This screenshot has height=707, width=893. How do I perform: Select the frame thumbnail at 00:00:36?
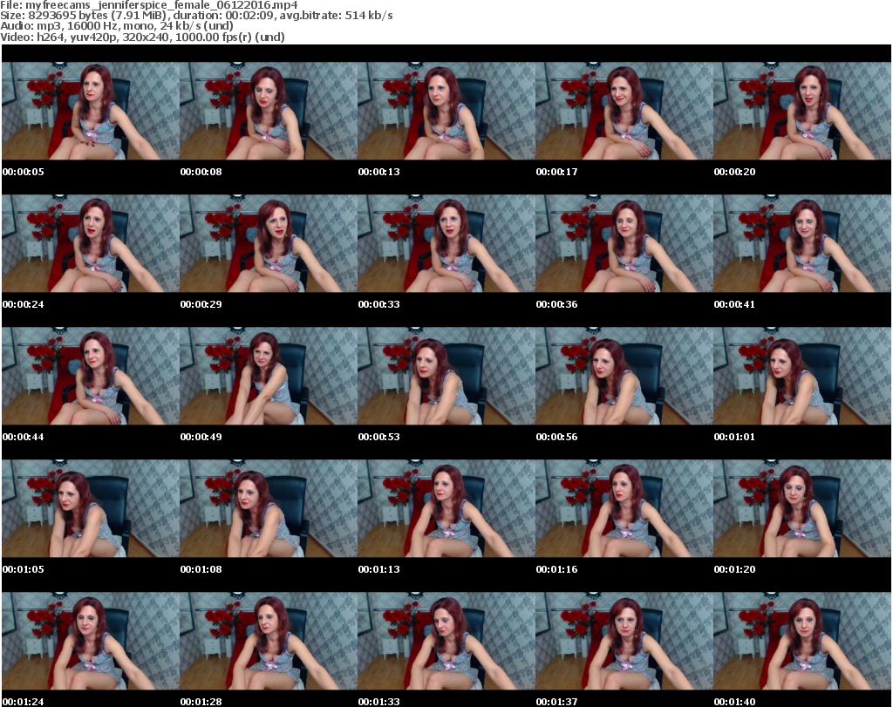pos(624,243)
